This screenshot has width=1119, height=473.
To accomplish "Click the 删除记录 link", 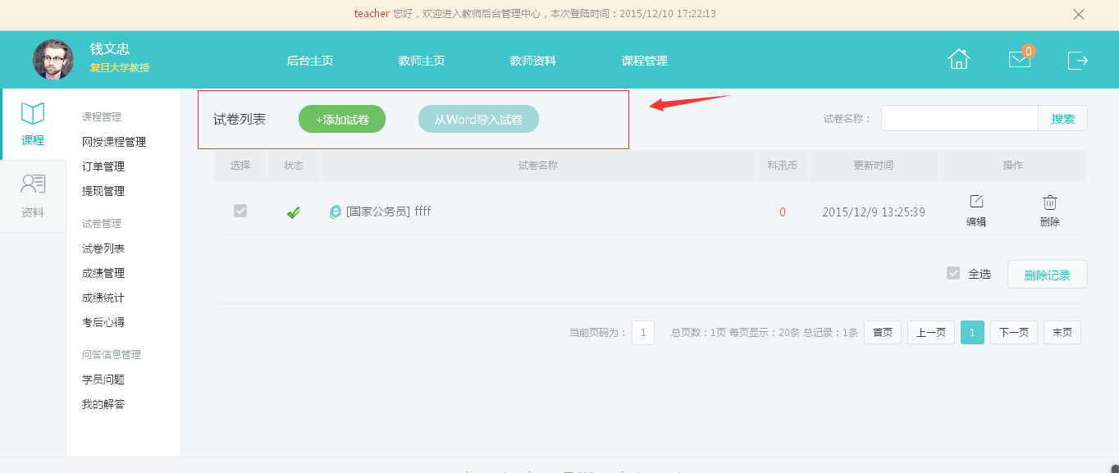I will click(1047, 273).
